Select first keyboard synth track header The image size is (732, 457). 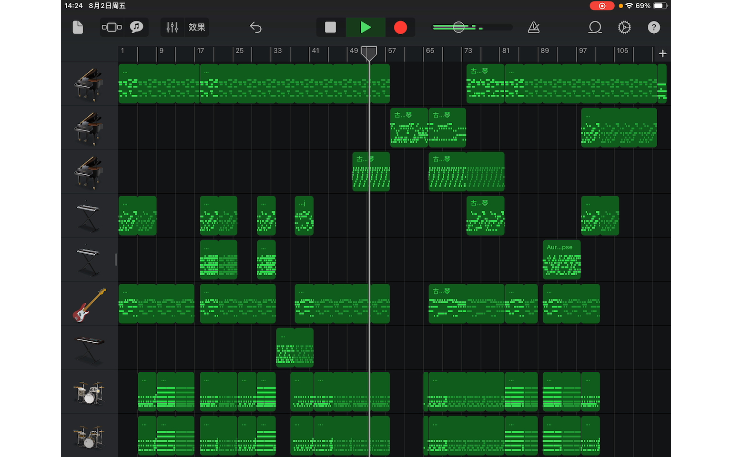(89, 216)
